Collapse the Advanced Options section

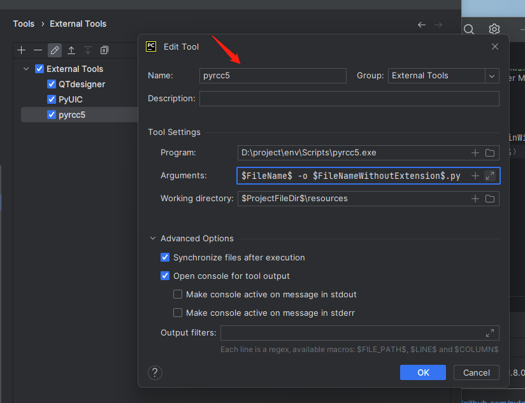click(153, 239)
